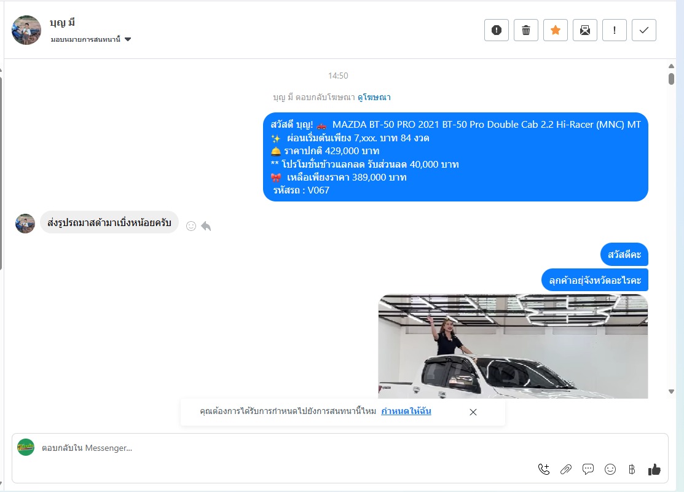Screen dimensions: 684x492
Task: Click the ส่งรูปรถมาสด้า customer message bubble
Action: point(109,222)
